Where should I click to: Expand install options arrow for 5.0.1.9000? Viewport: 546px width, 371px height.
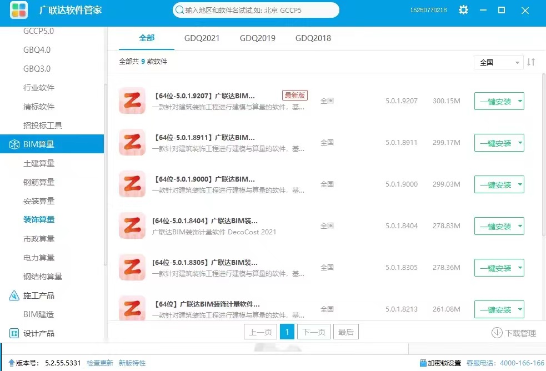[520, 184]
